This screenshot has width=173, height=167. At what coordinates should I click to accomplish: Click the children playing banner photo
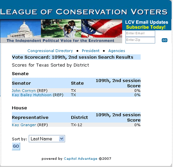click(61, 28)
